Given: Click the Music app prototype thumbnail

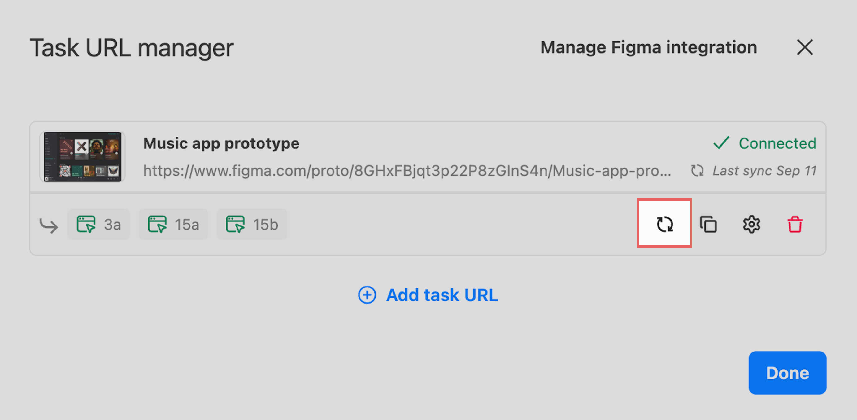Looking at the screenshot, I should [x=82, y=156].
